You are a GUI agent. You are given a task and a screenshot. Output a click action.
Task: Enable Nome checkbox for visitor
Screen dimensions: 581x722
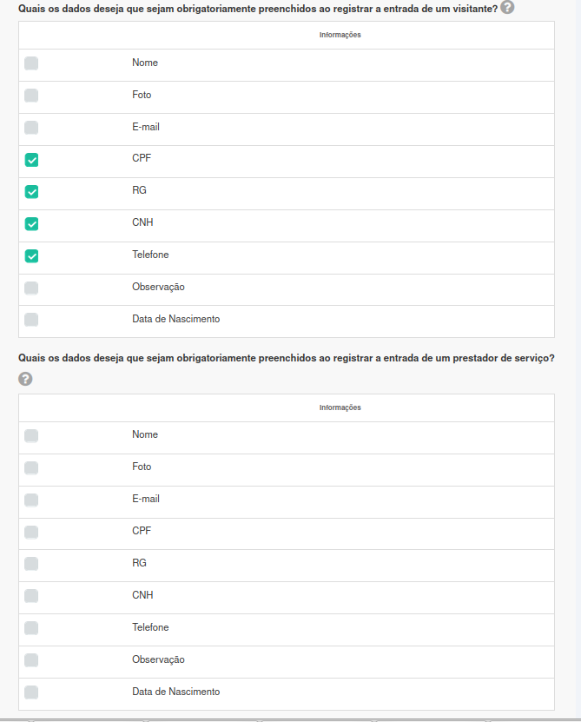pyautogui.click(x=31, y=63)
